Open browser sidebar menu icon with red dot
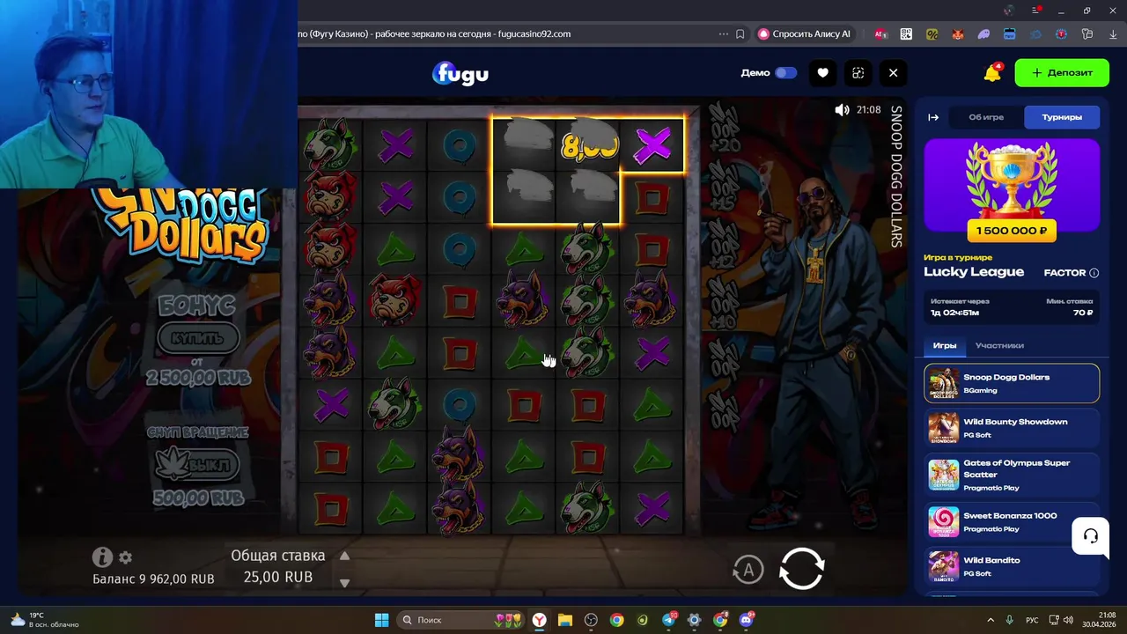Image resolution: width=1127 pixels, height=634 pixels. pyautogui.click(x=1035, y=11)
